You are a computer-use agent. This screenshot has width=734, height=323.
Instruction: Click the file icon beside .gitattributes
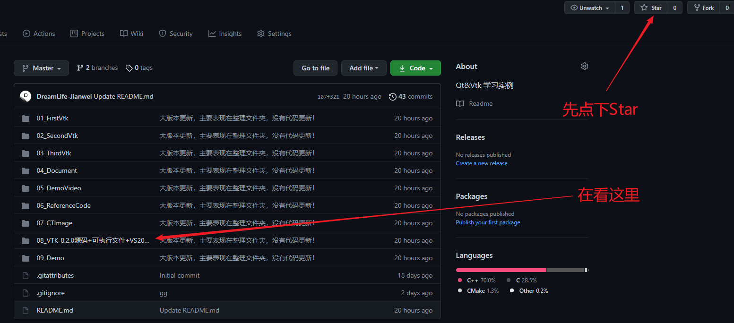click(x=26, y=275)
